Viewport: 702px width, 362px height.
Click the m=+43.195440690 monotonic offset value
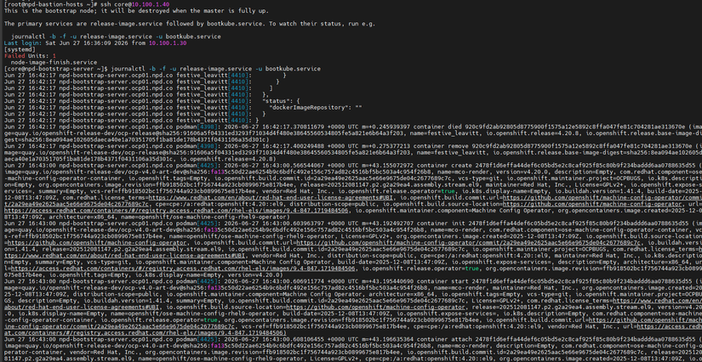click(x=387, y=281)
